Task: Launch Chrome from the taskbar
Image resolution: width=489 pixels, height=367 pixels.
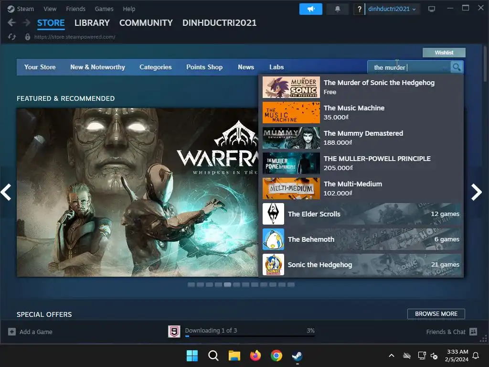Action: point(276,356)
